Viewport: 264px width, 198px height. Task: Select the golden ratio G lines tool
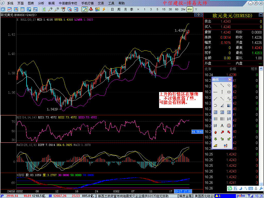216,112
